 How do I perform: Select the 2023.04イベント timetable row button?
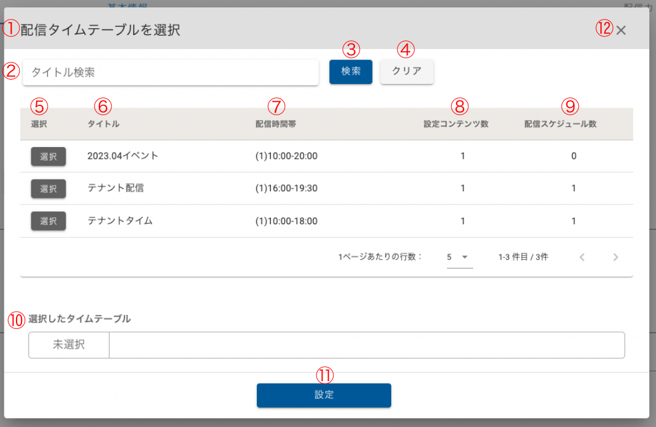pos(48,156)
